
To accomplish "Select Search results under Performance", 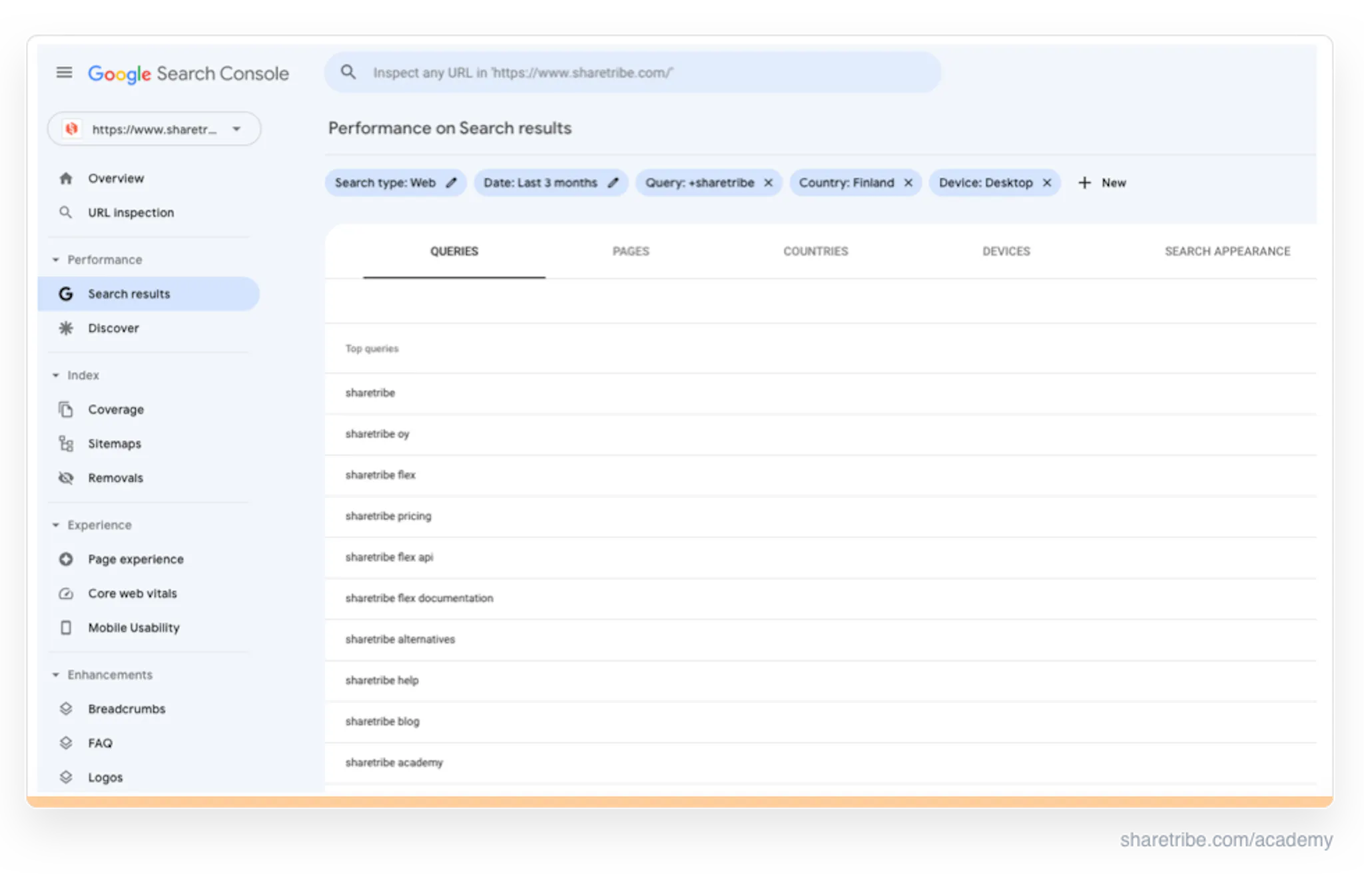I will click(128, 294).
